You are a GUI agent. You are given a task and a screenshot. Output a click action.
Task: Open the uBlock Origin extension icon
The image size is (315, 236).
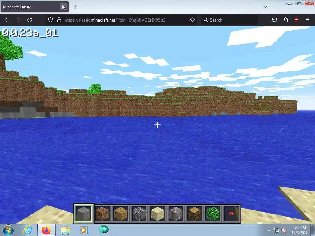coord(296,20)
